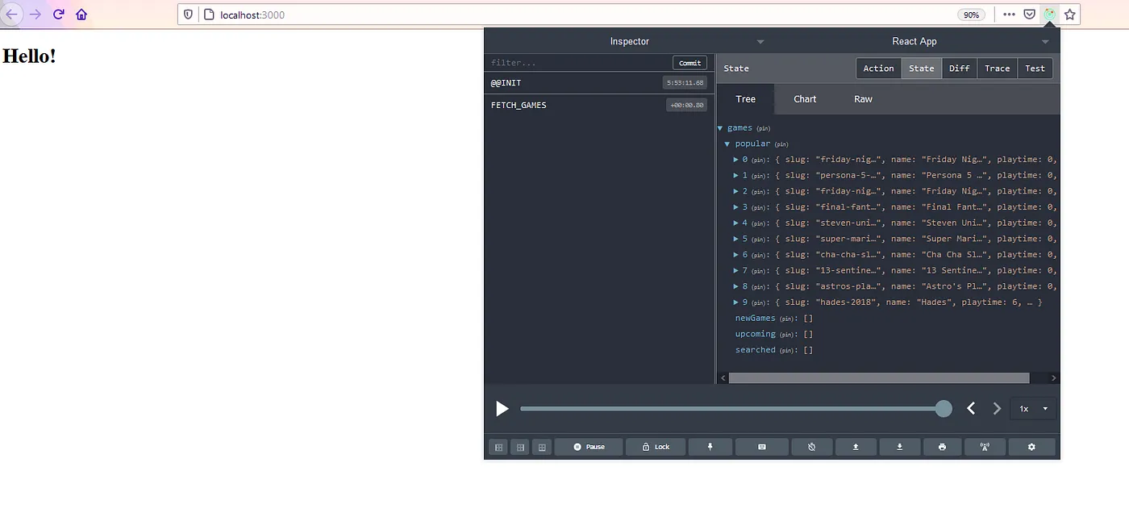Collapse the popular tree node

point(727,144)
